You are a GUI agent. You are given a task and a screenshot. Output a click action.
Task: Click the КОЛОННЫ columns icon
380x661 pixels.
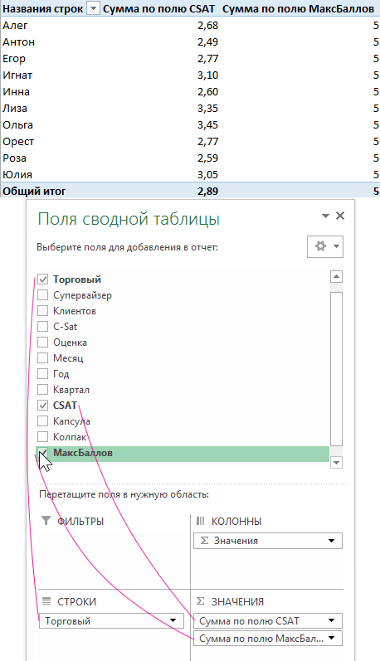pos(200,521)
